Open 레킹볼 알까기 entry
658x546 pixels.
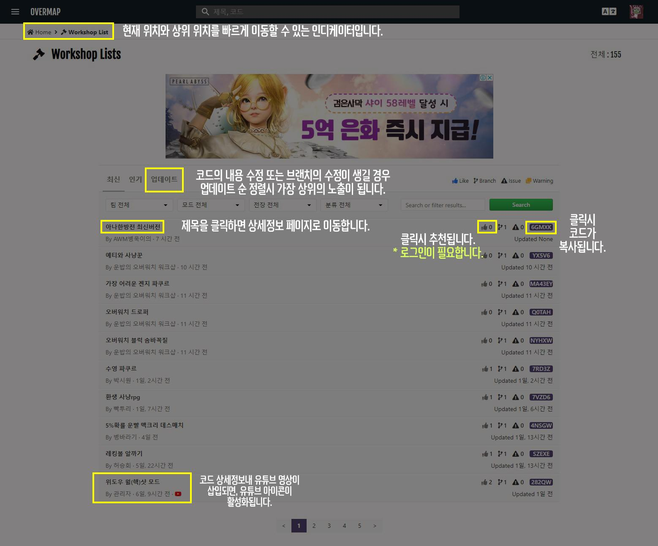tap(124, 453)
